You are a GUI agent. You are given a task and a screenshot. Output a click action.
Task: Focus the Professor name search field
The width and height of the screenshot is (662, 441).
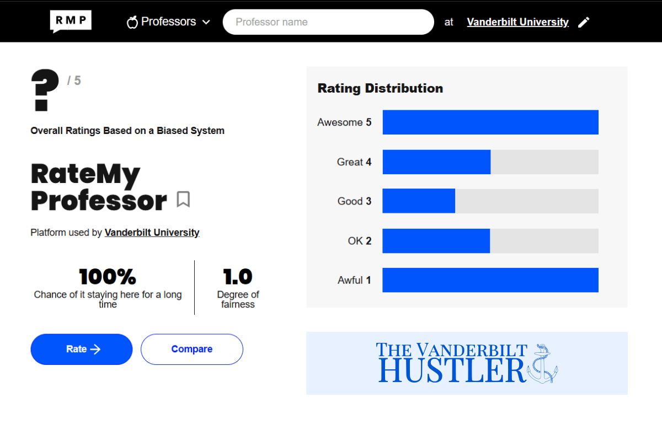coord(328,22)
